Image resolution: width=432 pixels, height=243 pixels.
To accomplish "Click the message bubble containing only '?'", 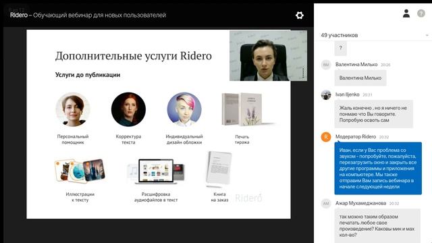I will (x=340, y=48).
